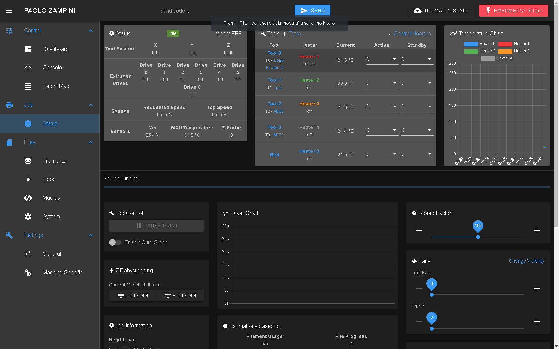
Task: Click the Status info icon in sidebar
Action: (x=28, y=123)
